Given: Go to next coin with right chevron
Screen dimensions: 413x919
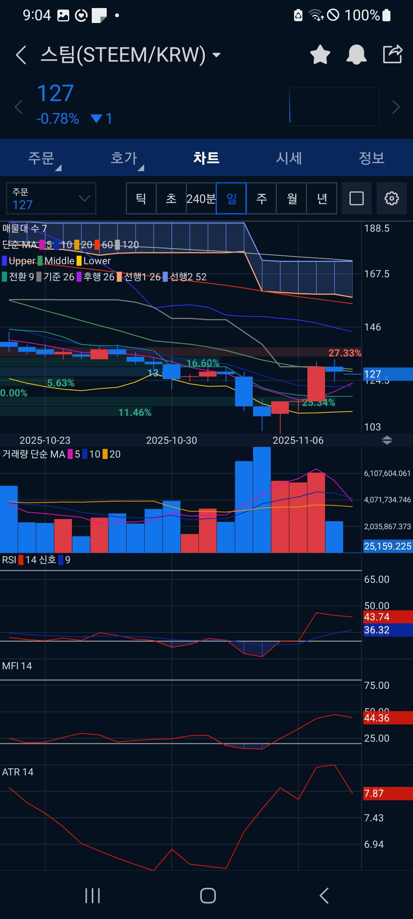Looking at the screenshot, I should 396,107.
